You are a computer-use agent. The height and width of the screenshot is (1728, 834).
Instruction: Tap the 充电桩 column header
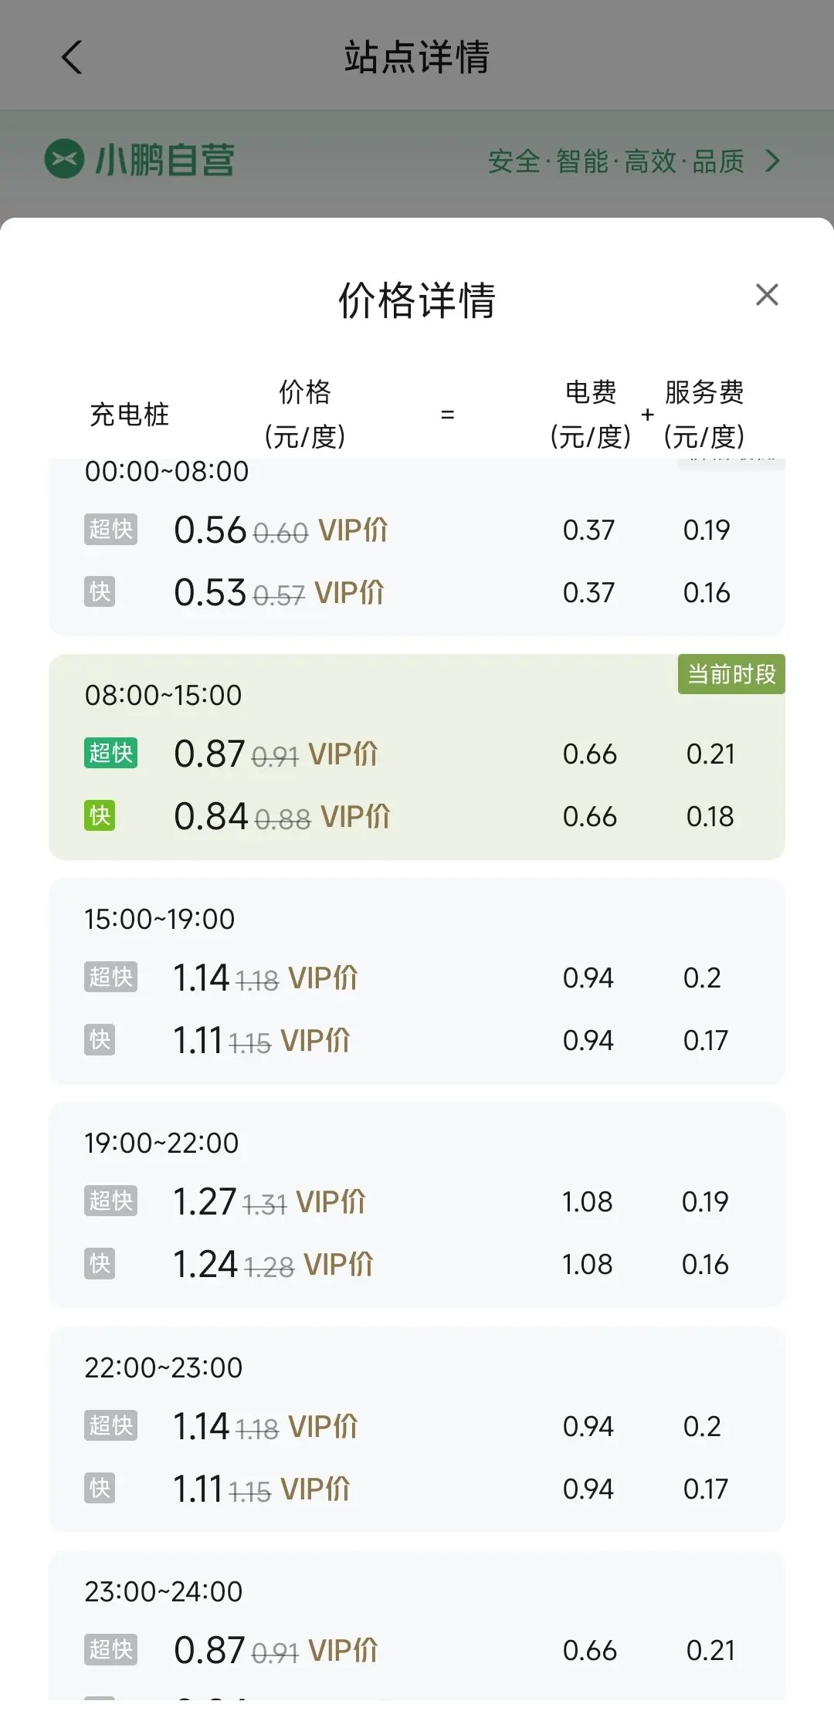point(129,415)
